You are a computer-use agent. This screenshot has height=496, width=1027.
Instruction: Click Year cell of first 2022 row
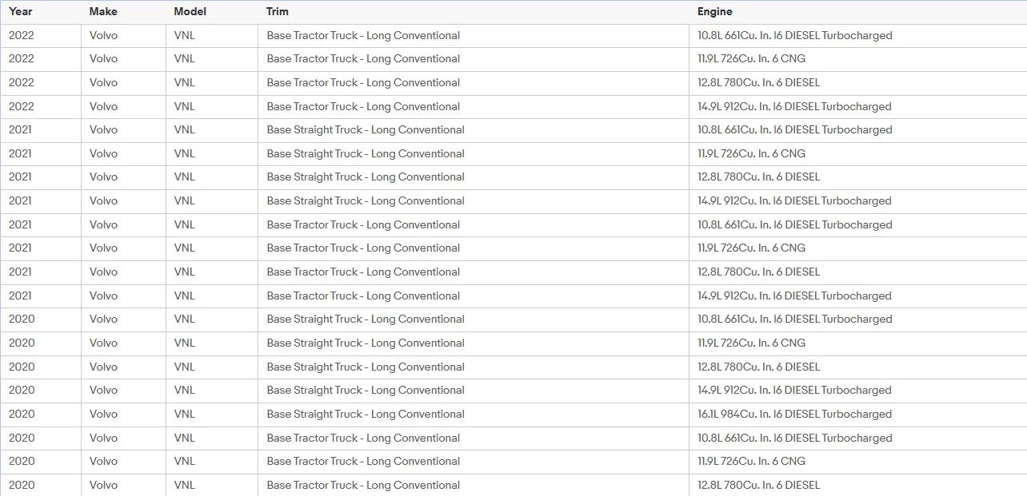[40, 36]
